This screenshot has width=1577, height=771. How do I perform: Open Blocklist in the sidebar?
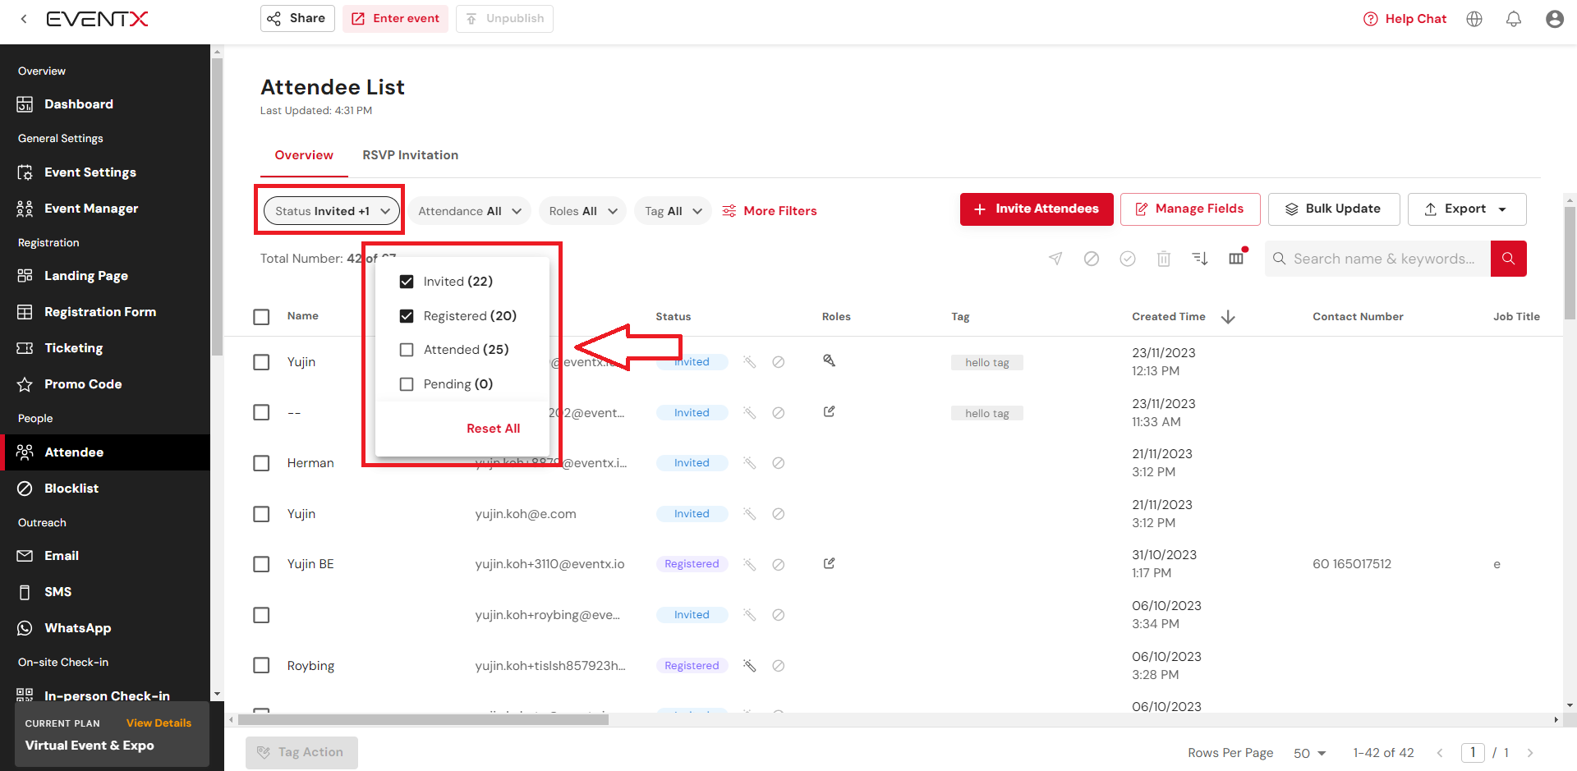click(x=71, y=489)
